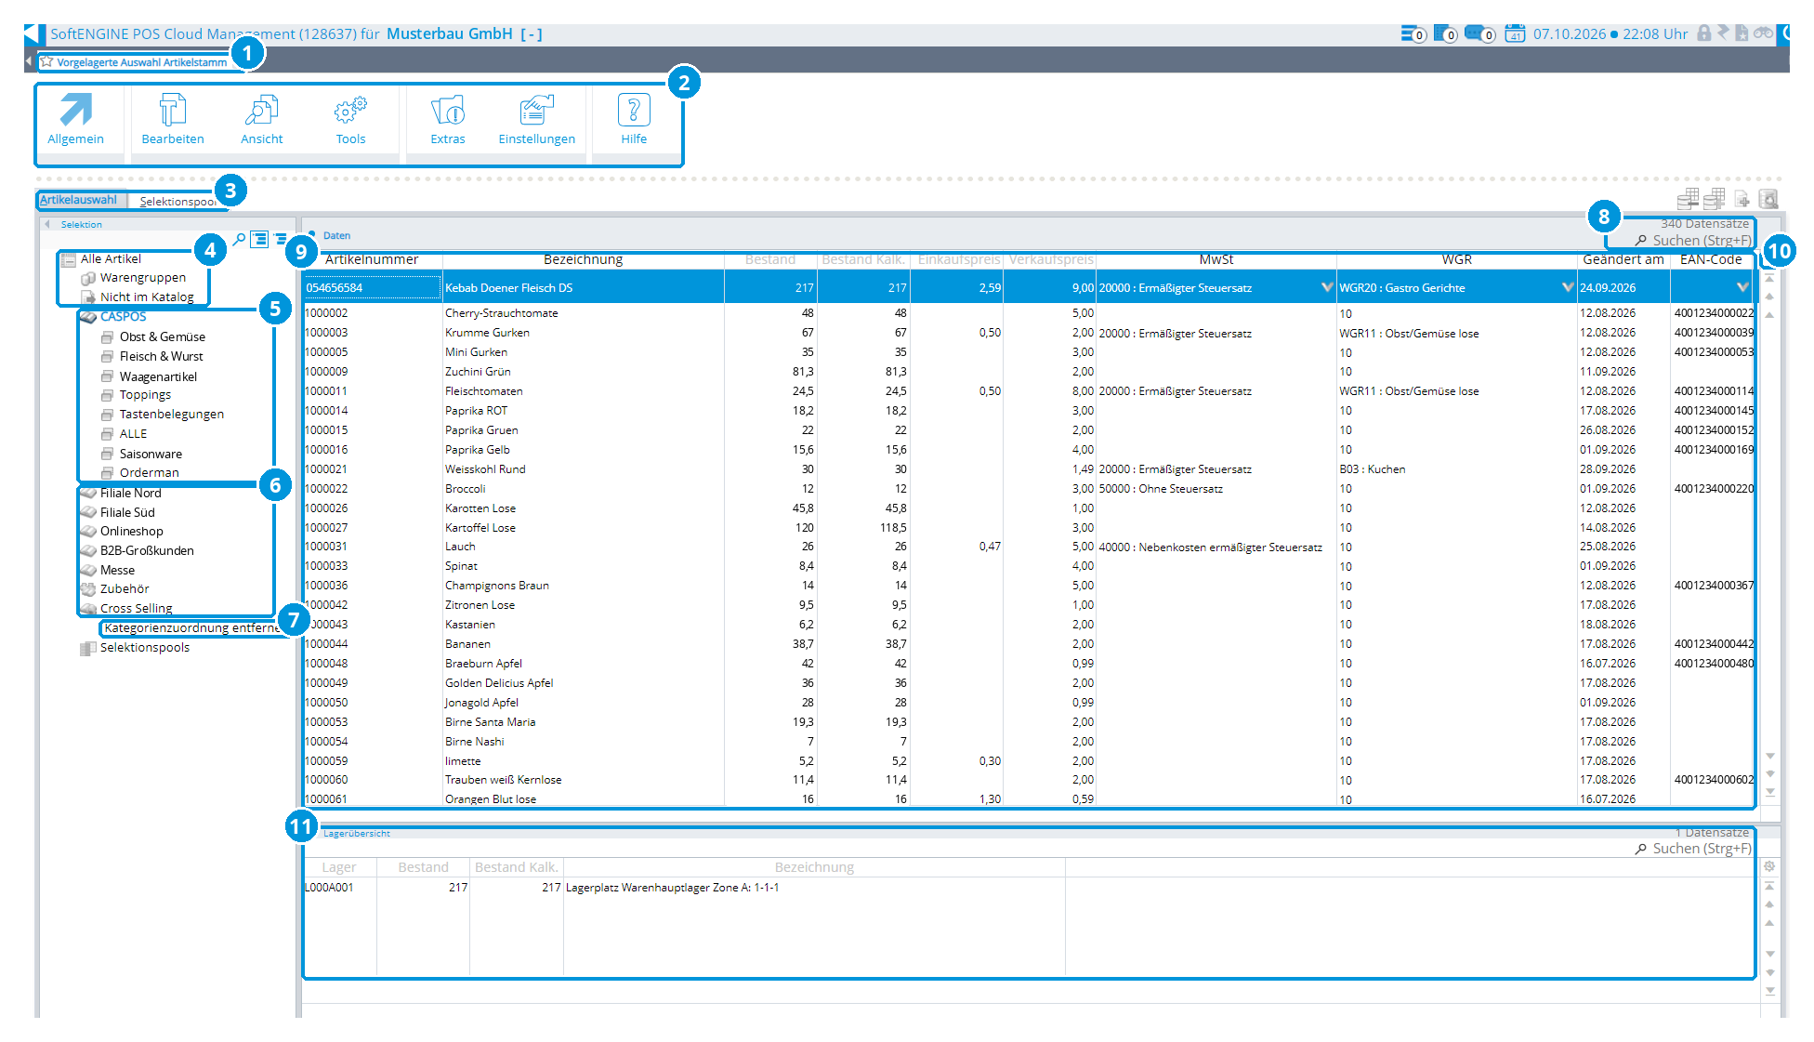
Task: Click the magnifier above selection tree
Action: pos(239,239)
